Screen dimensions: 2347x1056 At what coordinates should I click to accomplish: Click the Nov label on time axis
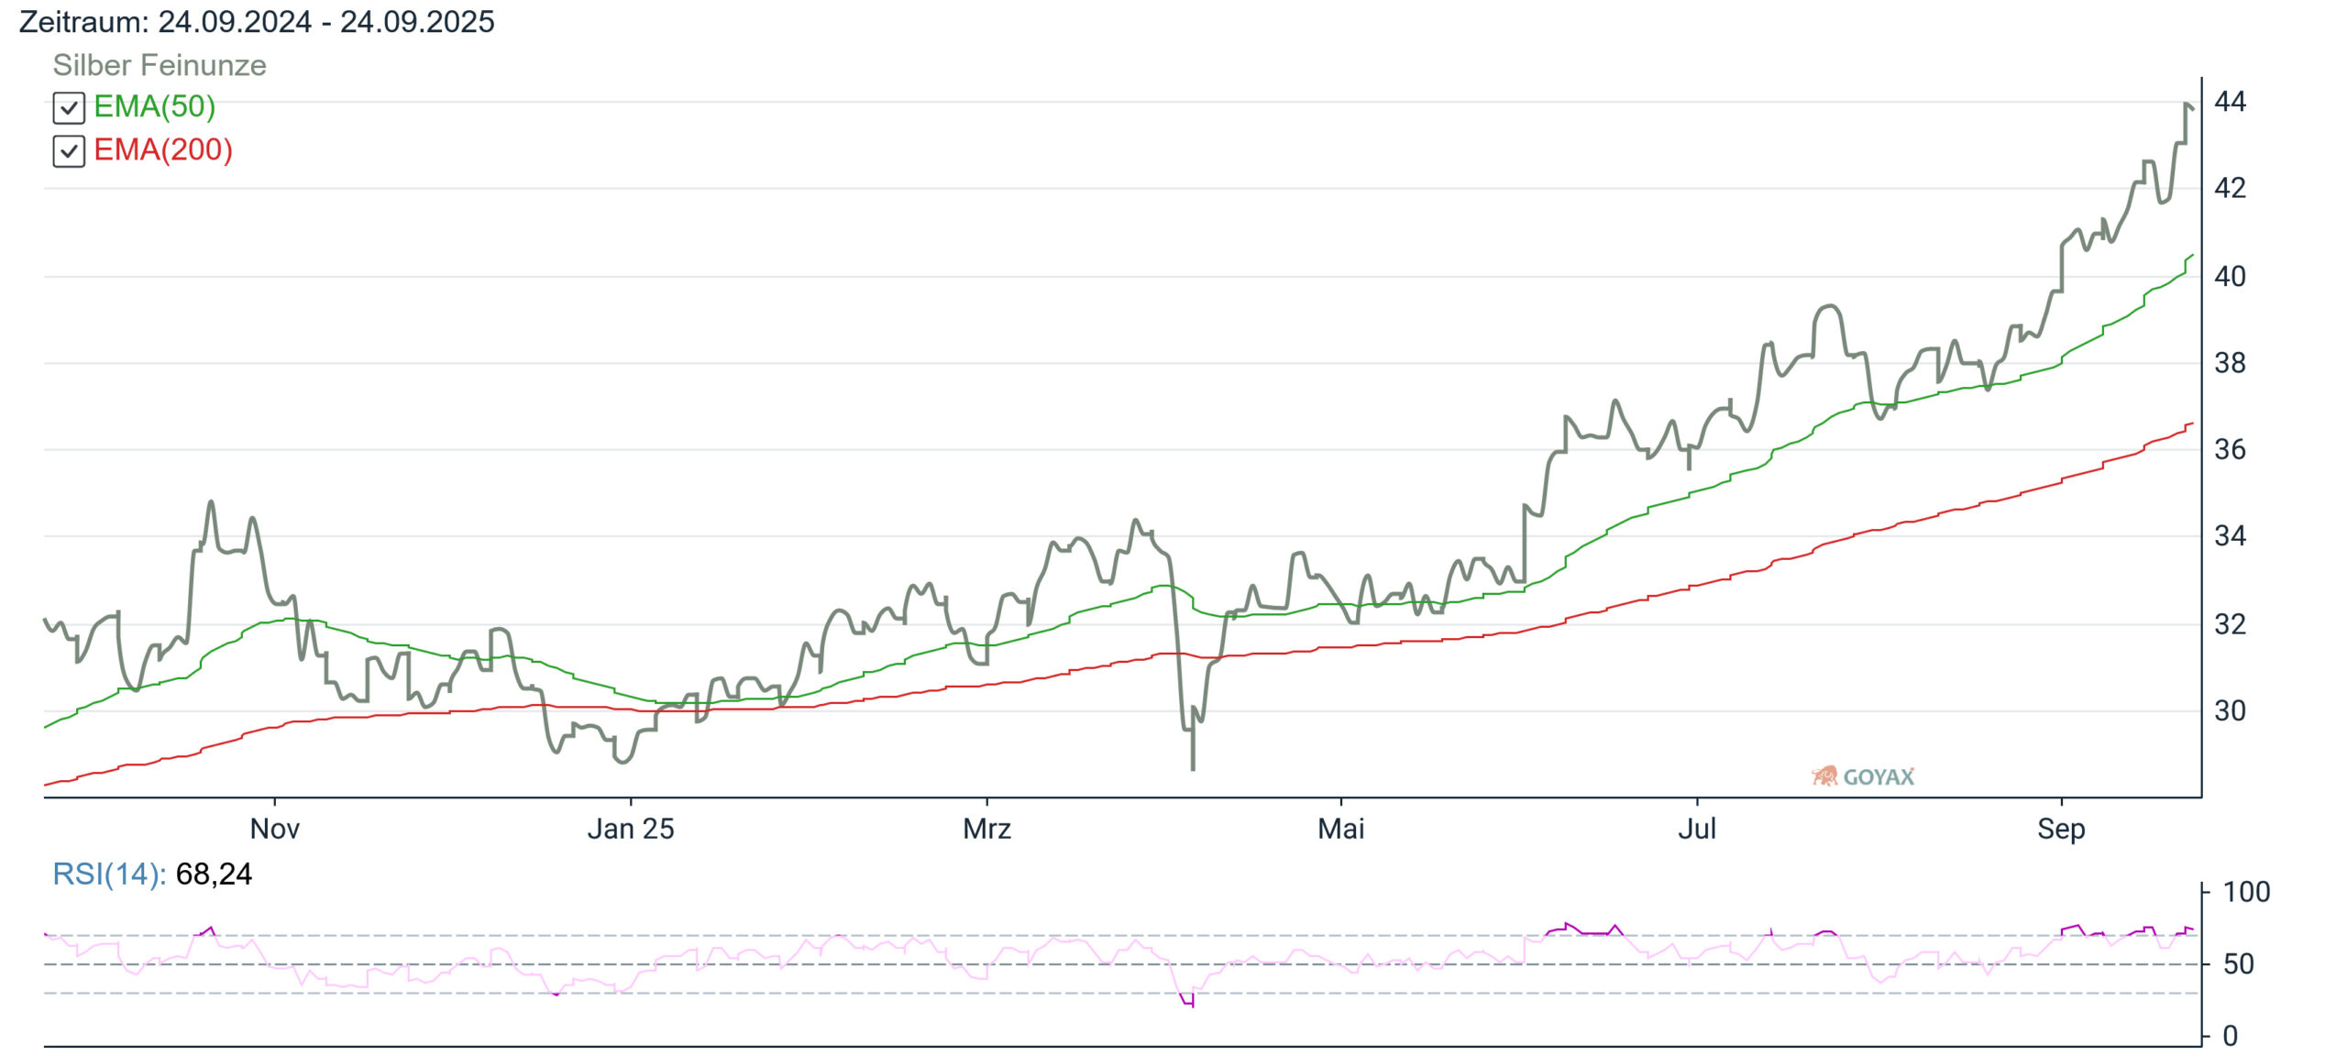[275, 829]
